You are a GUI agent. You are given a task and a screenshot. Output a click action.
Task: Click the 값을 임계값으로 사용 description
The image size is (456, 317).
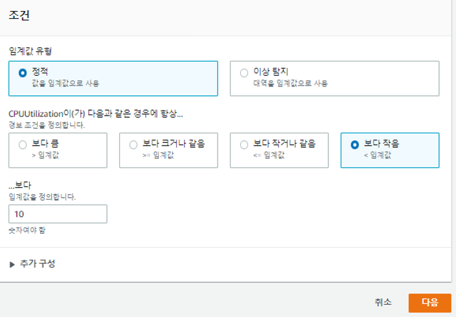(65, 83)
